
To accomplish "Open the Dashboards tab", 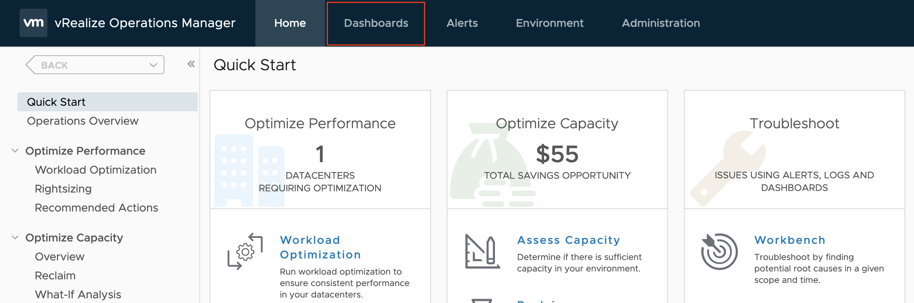I will click(376, 23).
